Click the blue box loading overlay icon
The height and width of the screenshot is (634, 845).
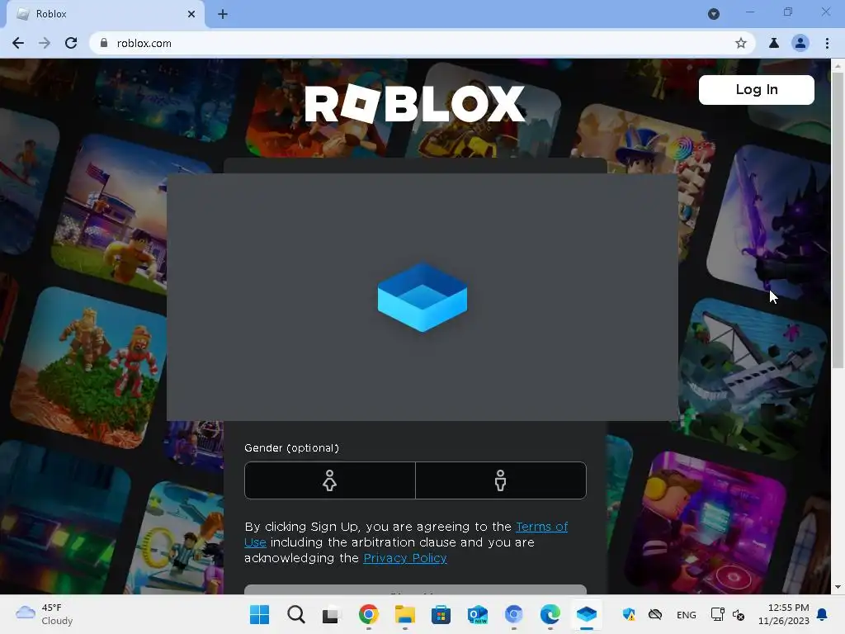pos(422,297)
